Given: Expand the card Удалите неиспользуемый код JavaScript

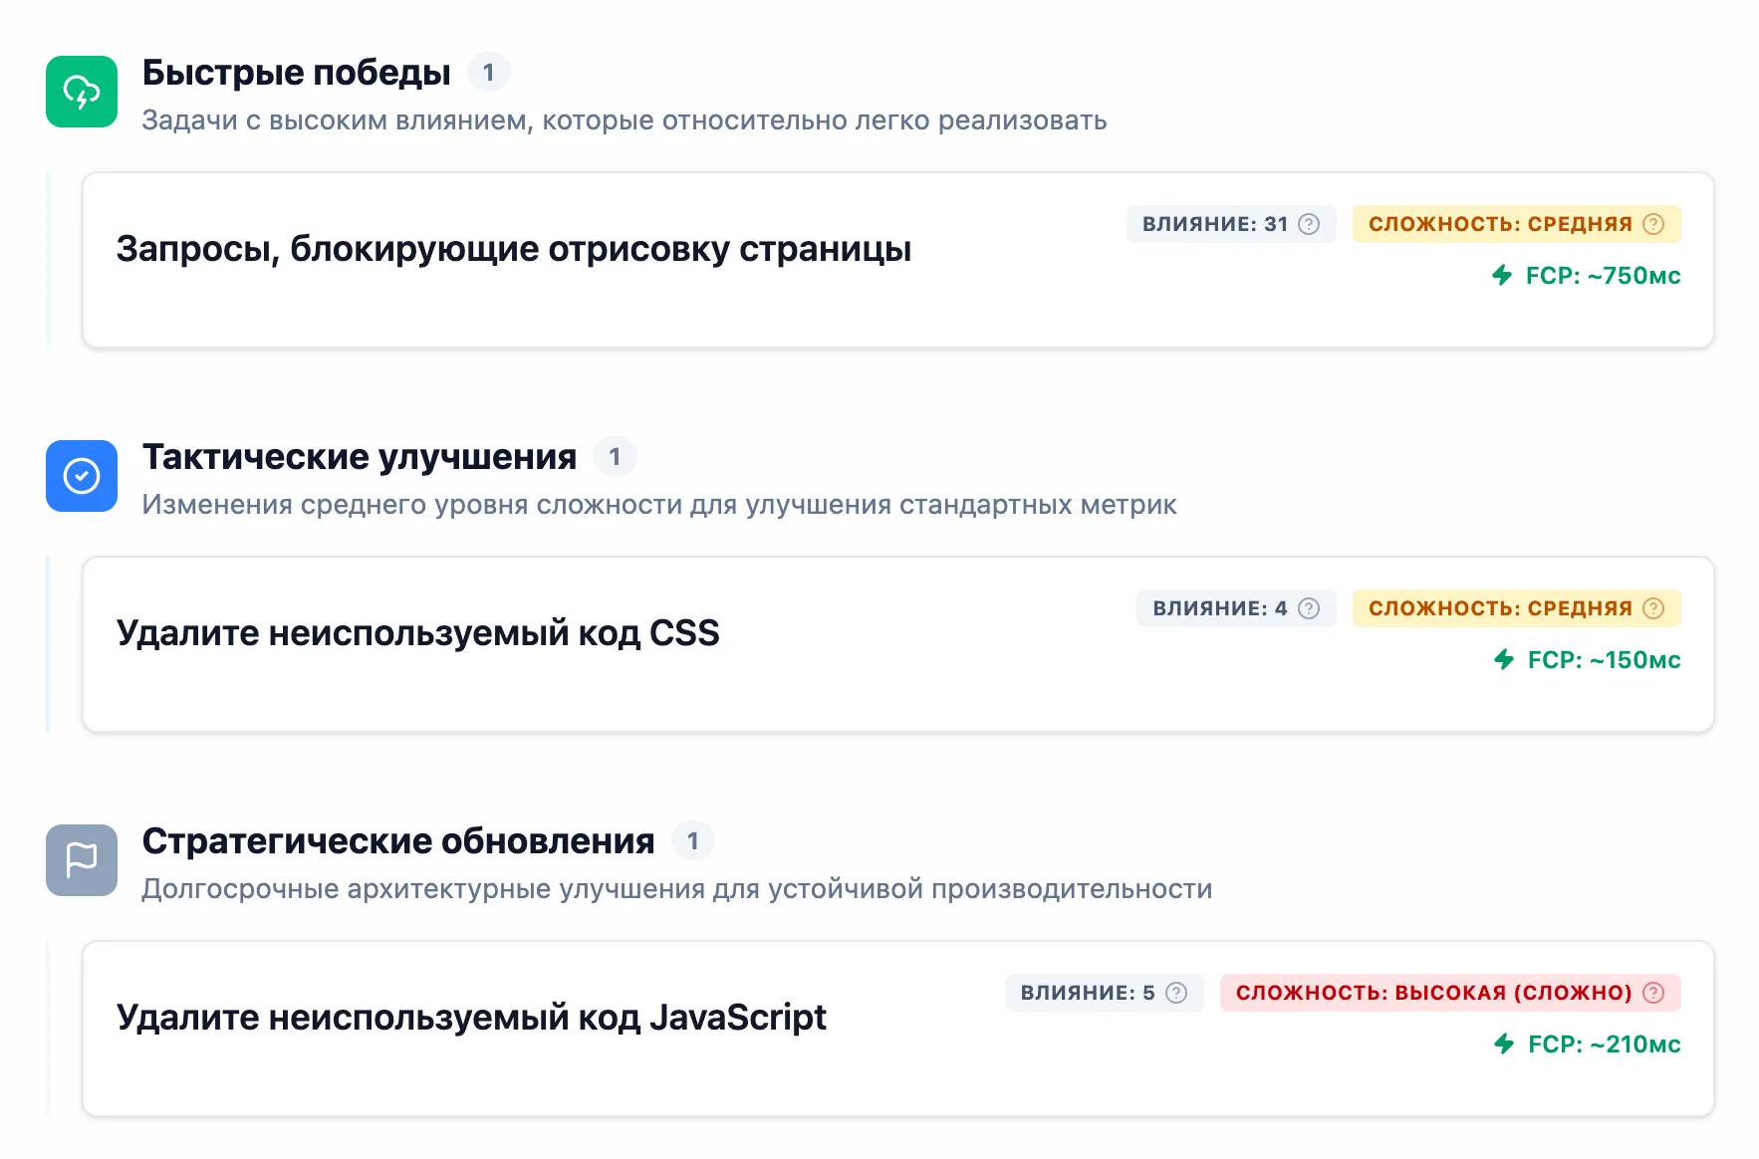Looking at the screenshot, I should pos(472,1017).
